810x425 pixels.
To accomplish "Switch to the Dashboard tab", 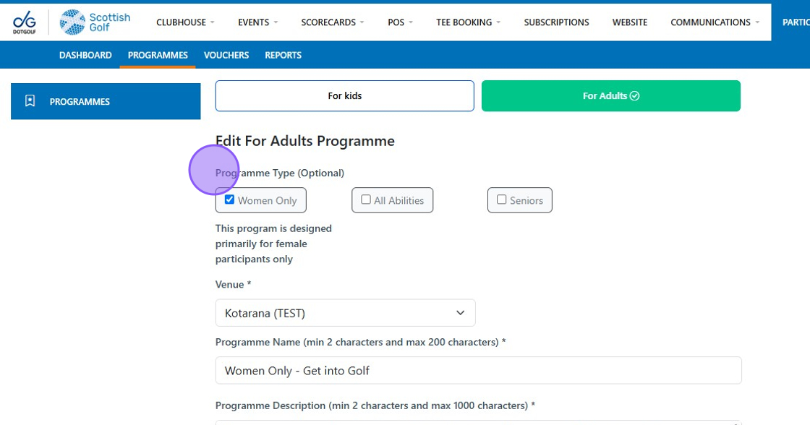I will (x=85, y=55).
